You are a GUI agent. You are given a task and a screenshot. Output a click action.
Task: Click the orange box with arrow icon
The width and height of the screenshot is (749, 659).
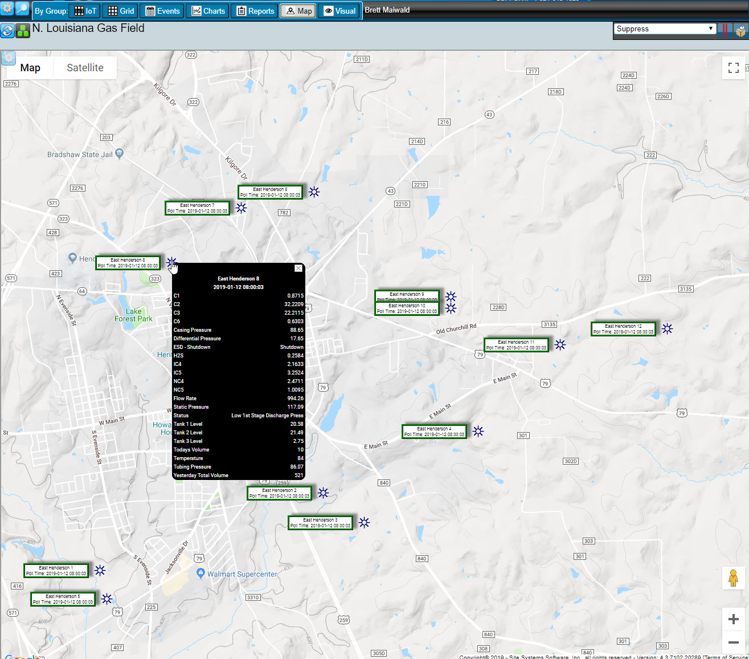tap(740, 30)
